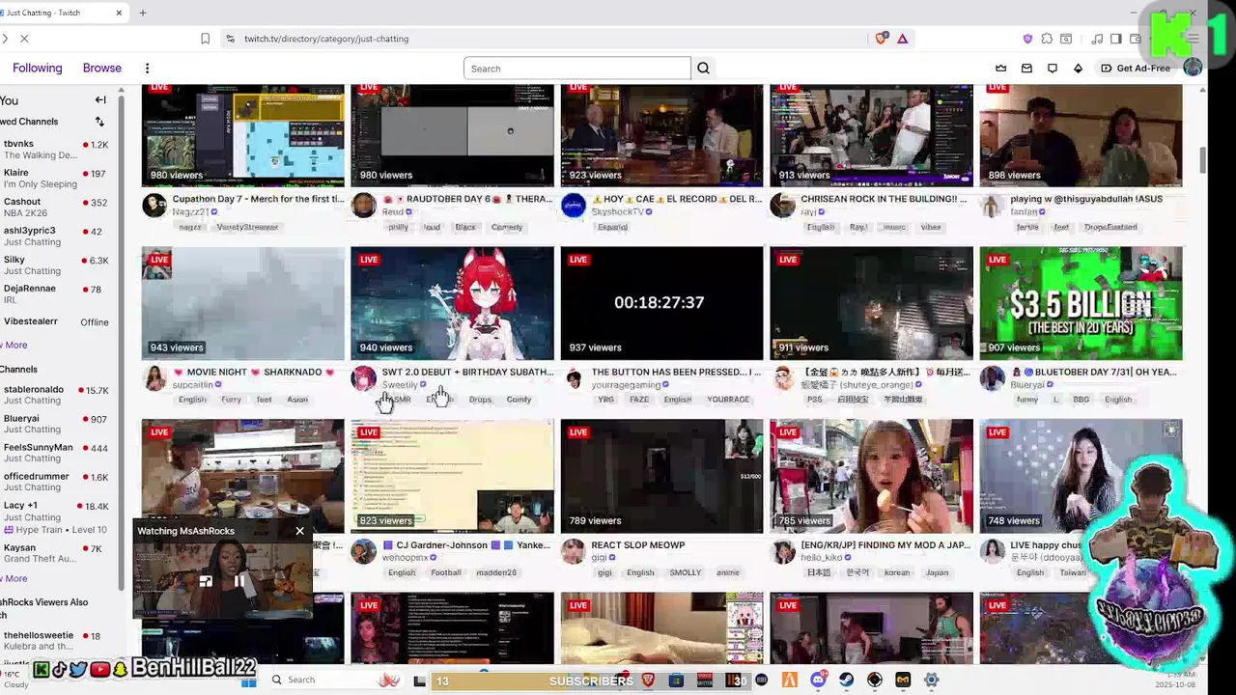Open REACT SLOP MEOWP stream title

coord(638,544)
